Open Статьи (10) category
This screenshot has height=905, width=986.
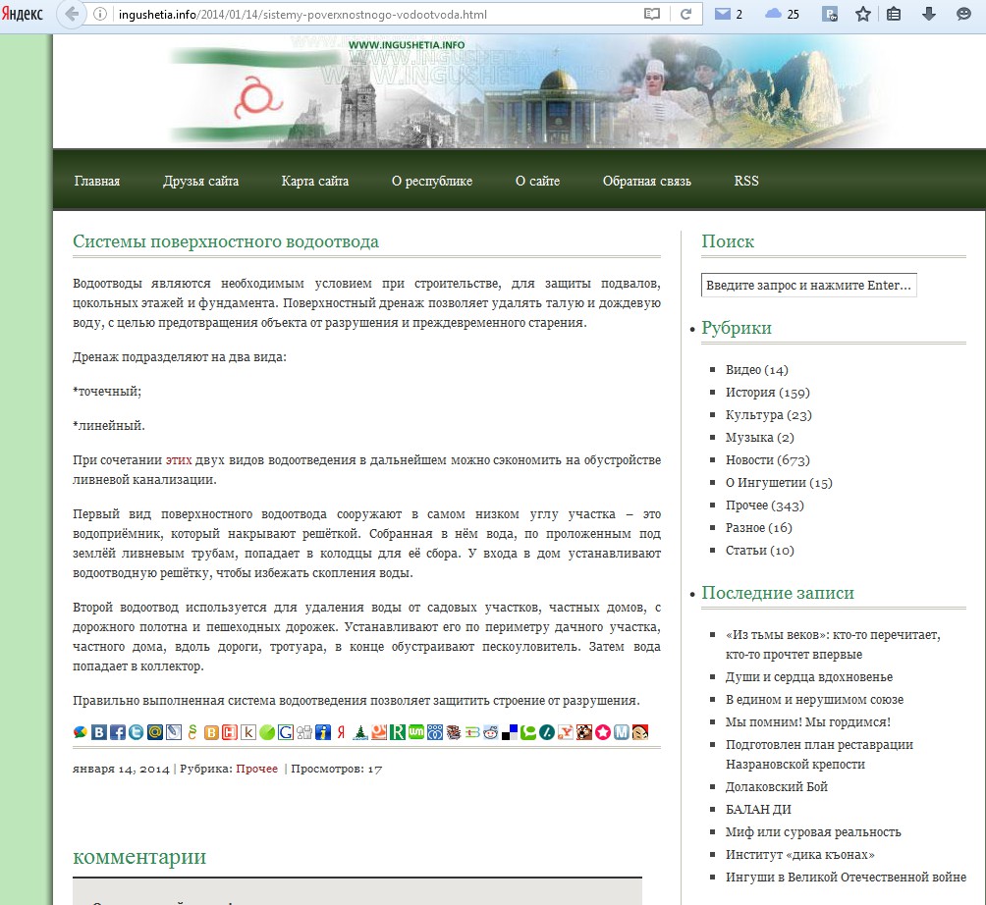pos(759,551)
